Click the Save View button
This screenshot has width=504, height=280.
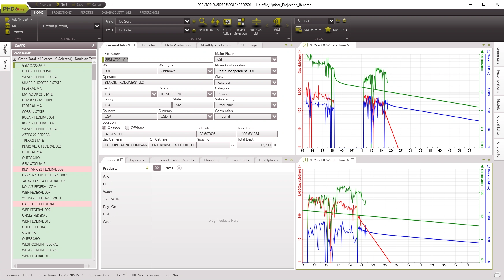[308, 30]
